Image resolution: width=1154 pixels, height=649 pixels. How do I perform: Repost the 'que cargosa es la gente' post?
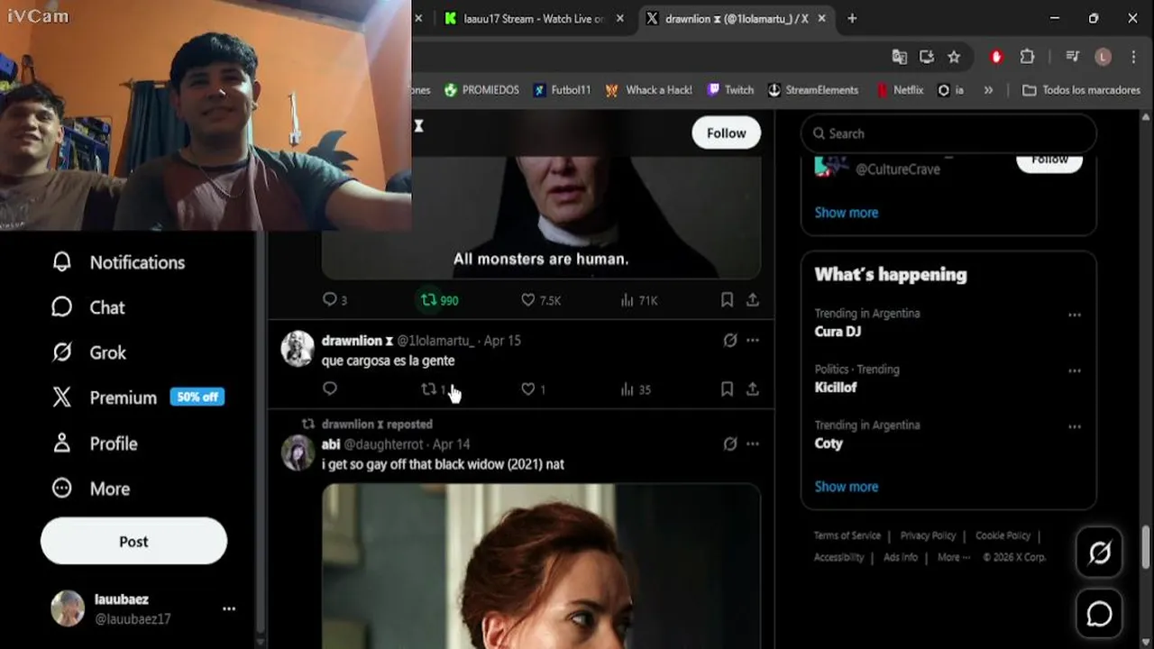click(429, 388)
